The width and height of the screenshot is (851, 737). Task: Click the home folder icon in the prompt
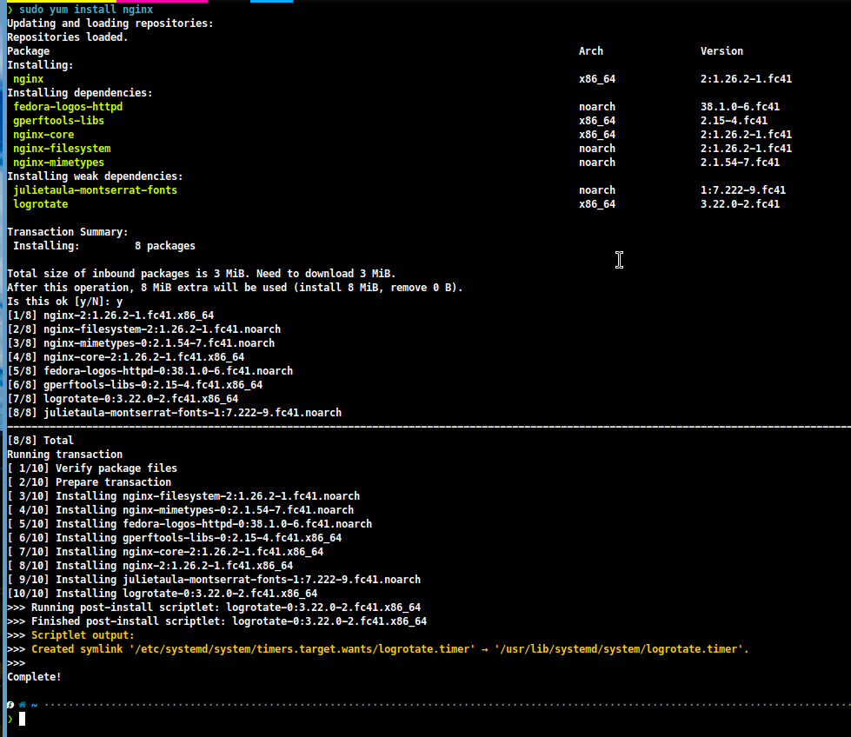pos(23,705)
